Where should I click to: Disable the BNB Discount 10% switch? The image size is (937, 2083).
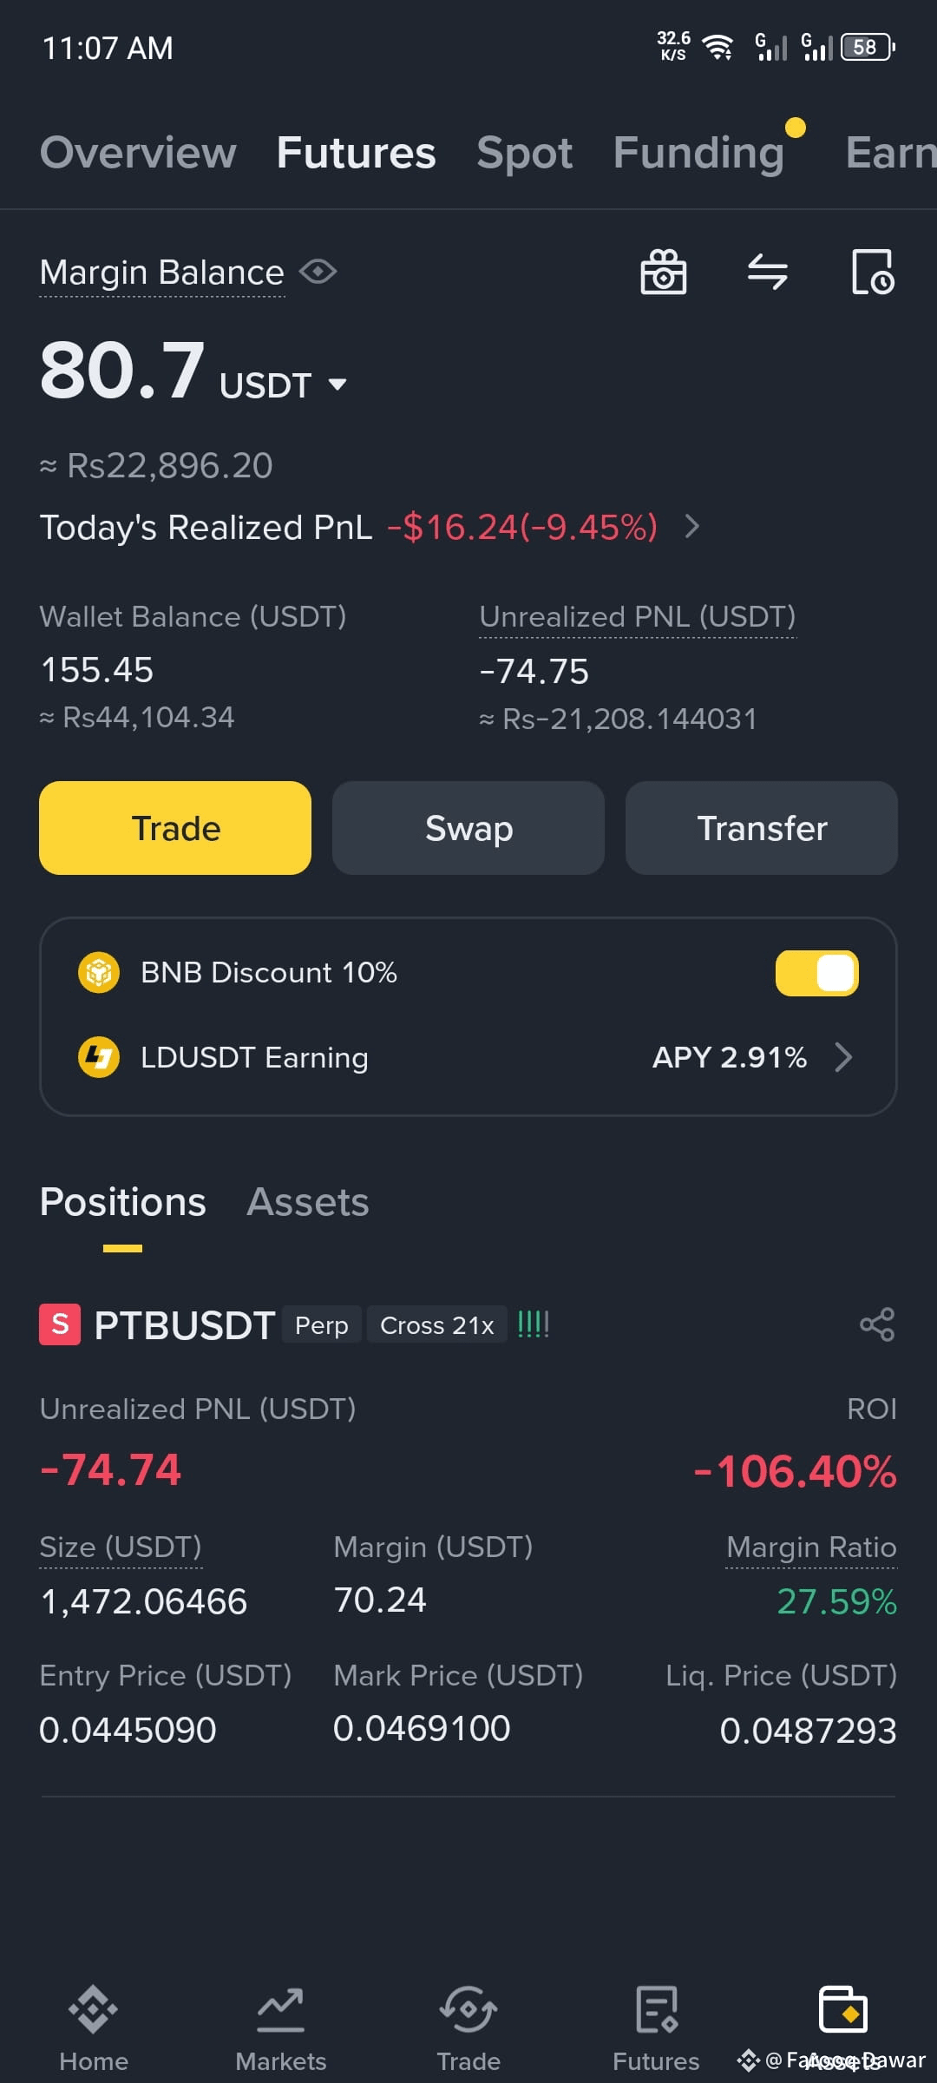[816, 973]
